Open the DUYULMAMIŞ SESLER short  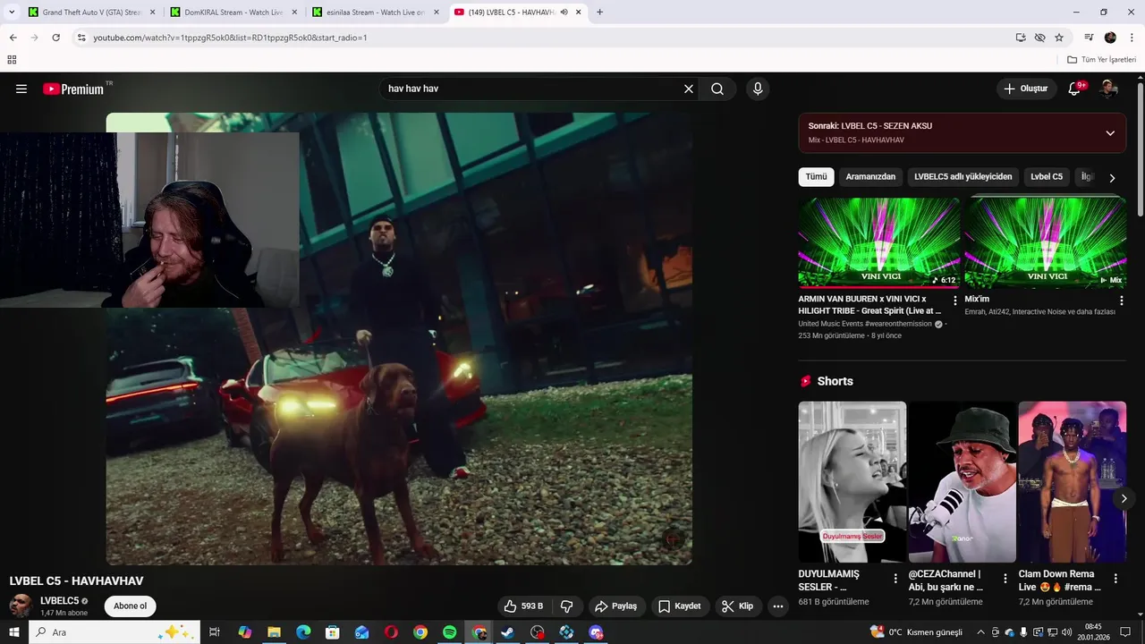852,481
